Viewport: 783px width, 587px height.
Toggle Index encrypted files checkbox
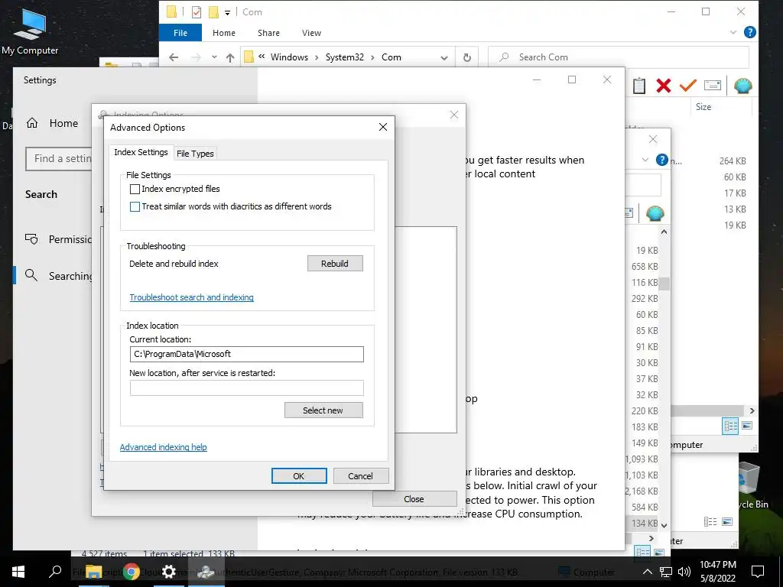pyautogui.click(x=135, y=190)
